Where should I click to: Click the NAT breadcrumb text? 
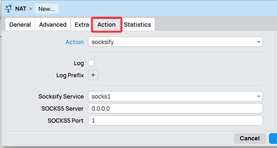(x=21, y=9)
